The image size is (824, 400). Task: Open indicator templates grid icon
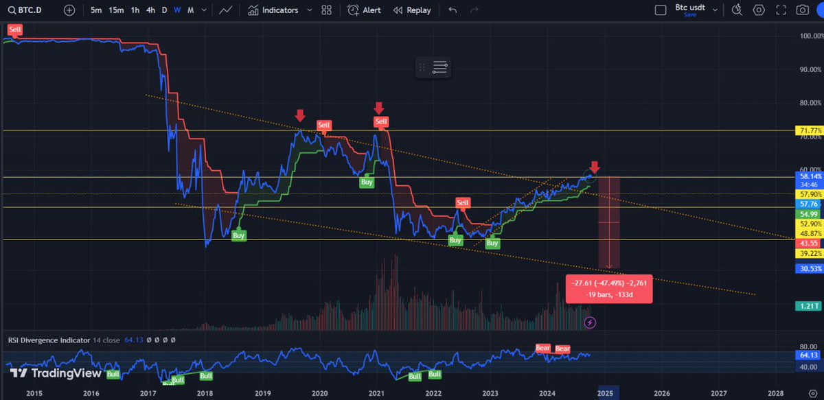coord(326,10)
